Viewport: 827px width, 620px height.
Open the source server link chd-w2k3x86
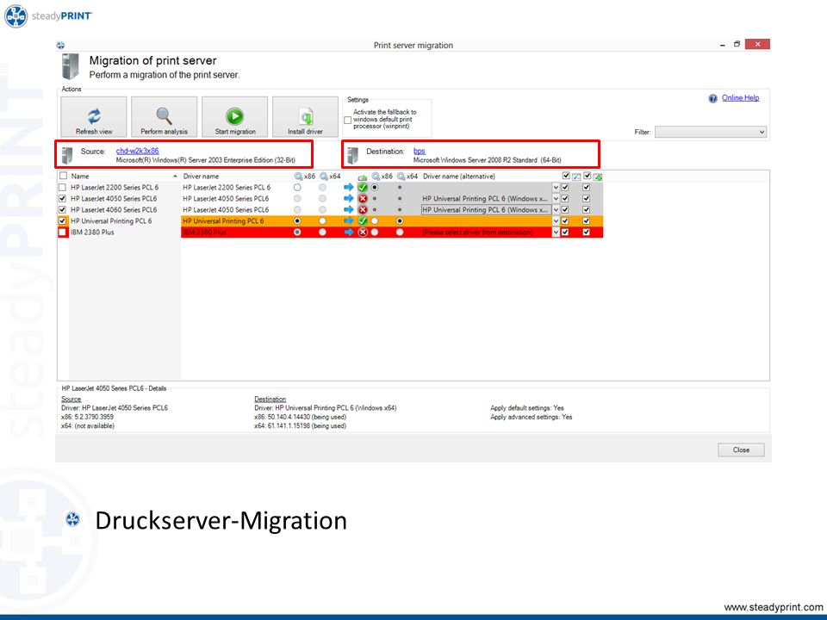point(137,151)
